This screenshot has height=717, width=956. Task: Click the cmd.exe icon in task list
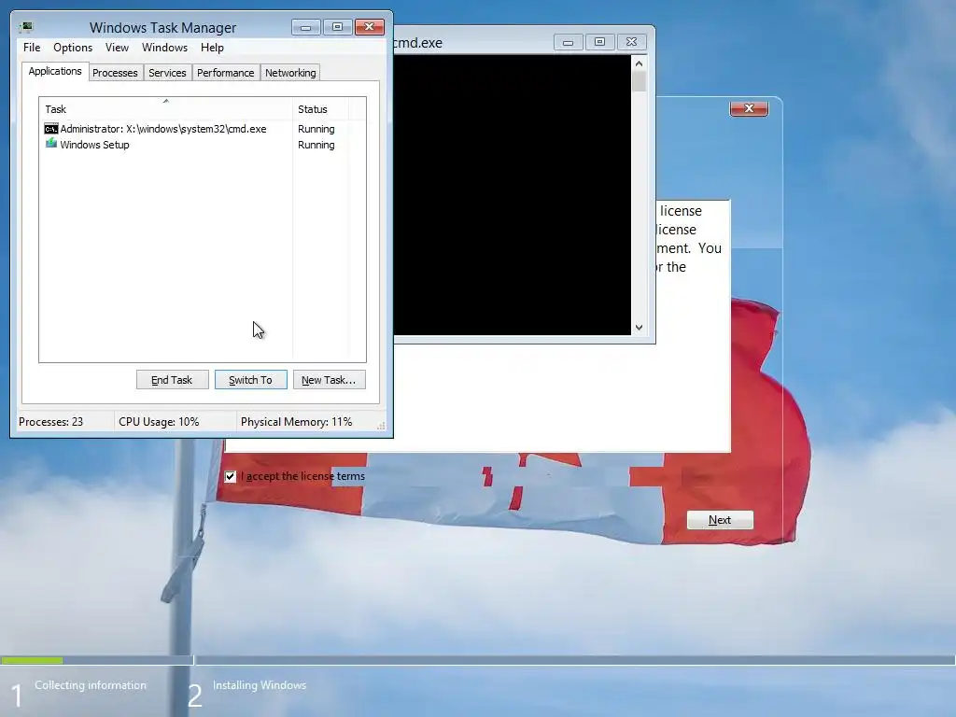(x=51, y=129)
